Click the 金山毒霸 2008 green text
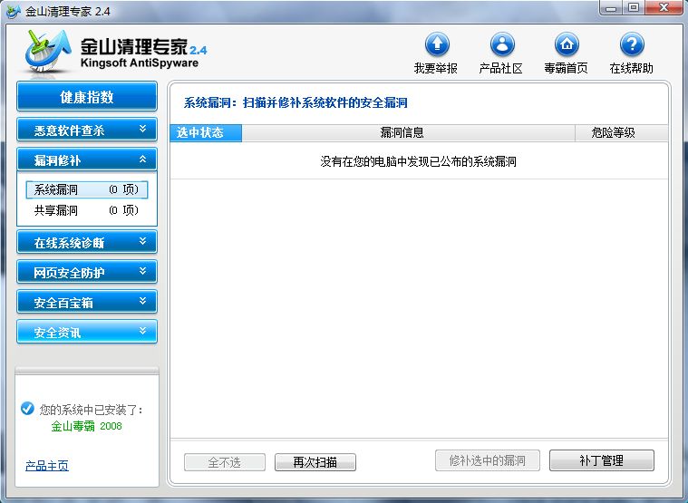The image size is (688, 503). point(86,426)
